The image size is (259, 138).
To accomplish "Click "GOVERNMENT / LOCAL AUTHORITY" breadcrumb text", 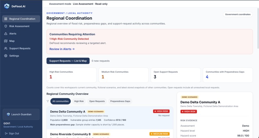I will tap(69, 13).
